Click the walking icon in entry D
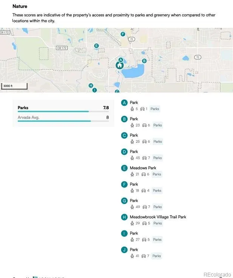The image size is (233, 278). click(x=132, y=158)
